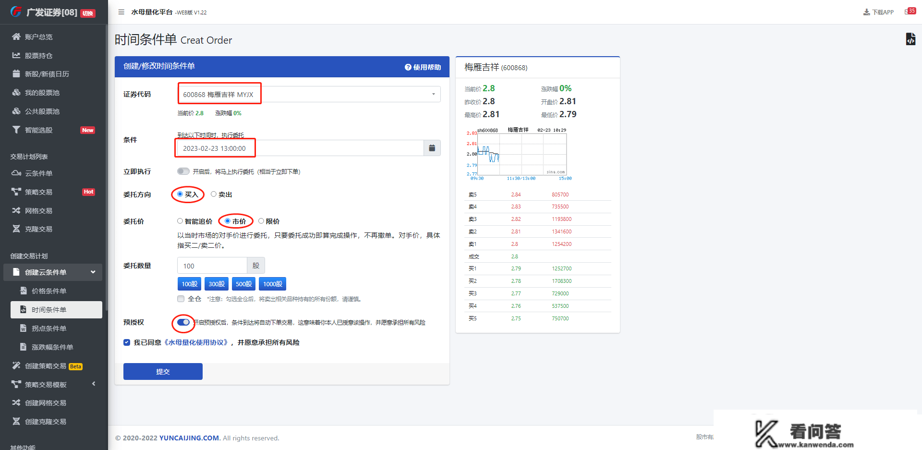Click the 1000股 quantity button
The image size is (922, 450).
pos(273,284)
